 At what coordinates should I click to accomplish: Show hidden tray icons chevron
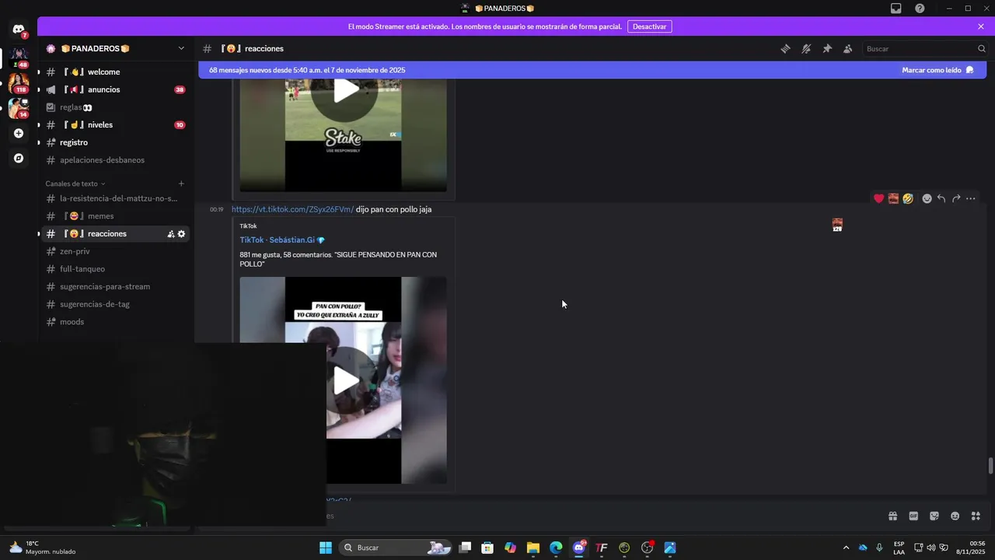tap(846, 548)
